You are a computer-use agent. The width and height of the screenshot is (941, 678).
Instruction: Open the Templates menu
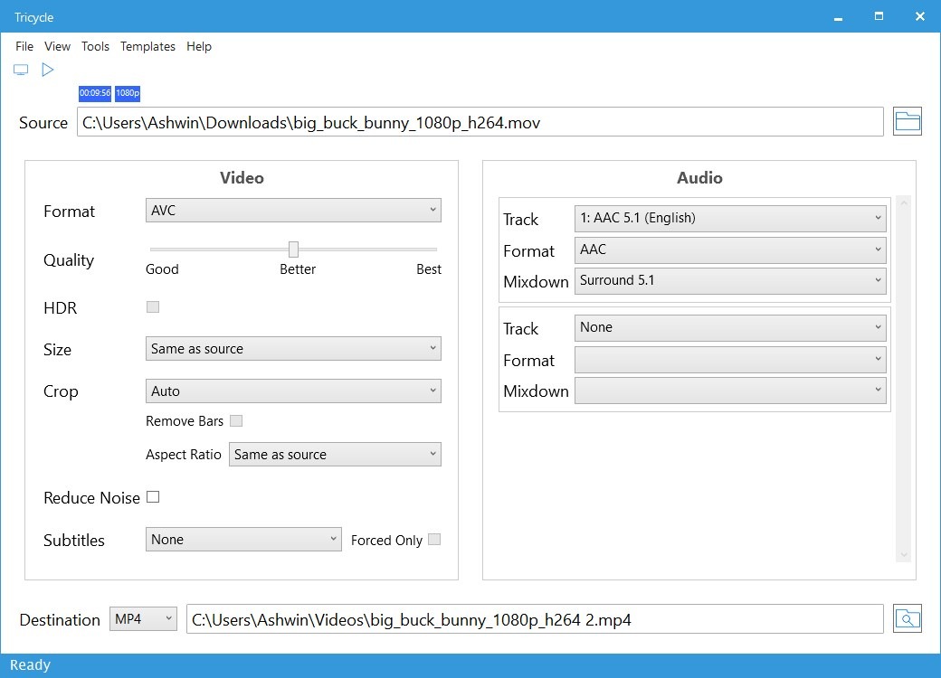[x=147, y=46]
